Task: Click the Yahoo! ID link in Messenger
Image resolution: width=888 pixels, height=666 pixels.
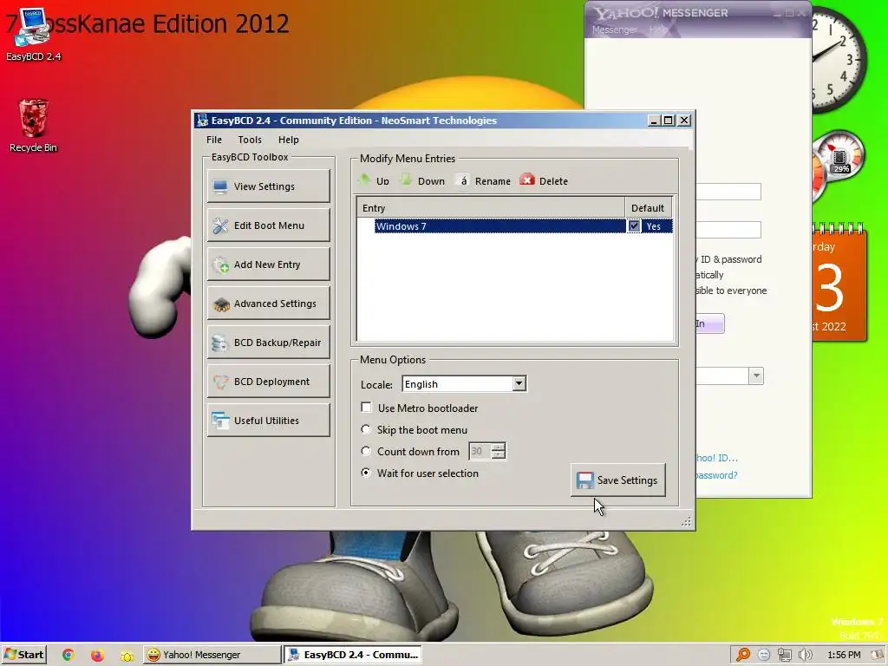Action: pyautogui.click(x=716, y=458)
